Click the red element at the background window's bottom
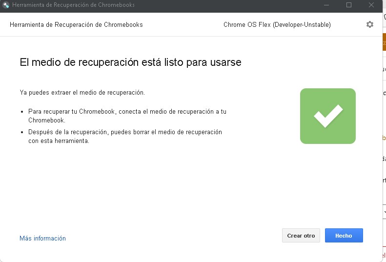386x262 pixels. [x=384, y=255]
